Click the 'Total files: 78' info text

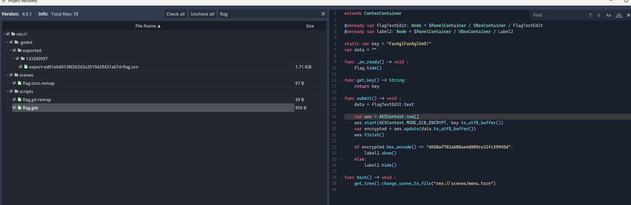[x=64, y=14]
